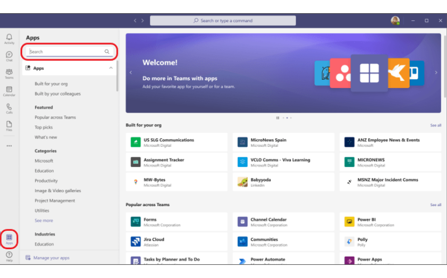447x278 pixels.
Task: Open Tasks by Planner and To Do card
Action: (x=177, y=259)
